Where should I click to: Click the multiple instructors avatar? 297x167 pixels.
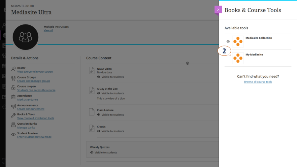coord(25,37)
